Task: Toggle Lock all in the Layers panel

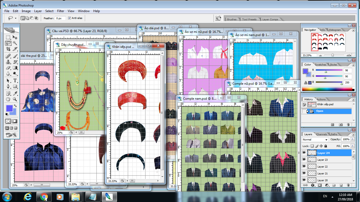Action: coord(326,146)
